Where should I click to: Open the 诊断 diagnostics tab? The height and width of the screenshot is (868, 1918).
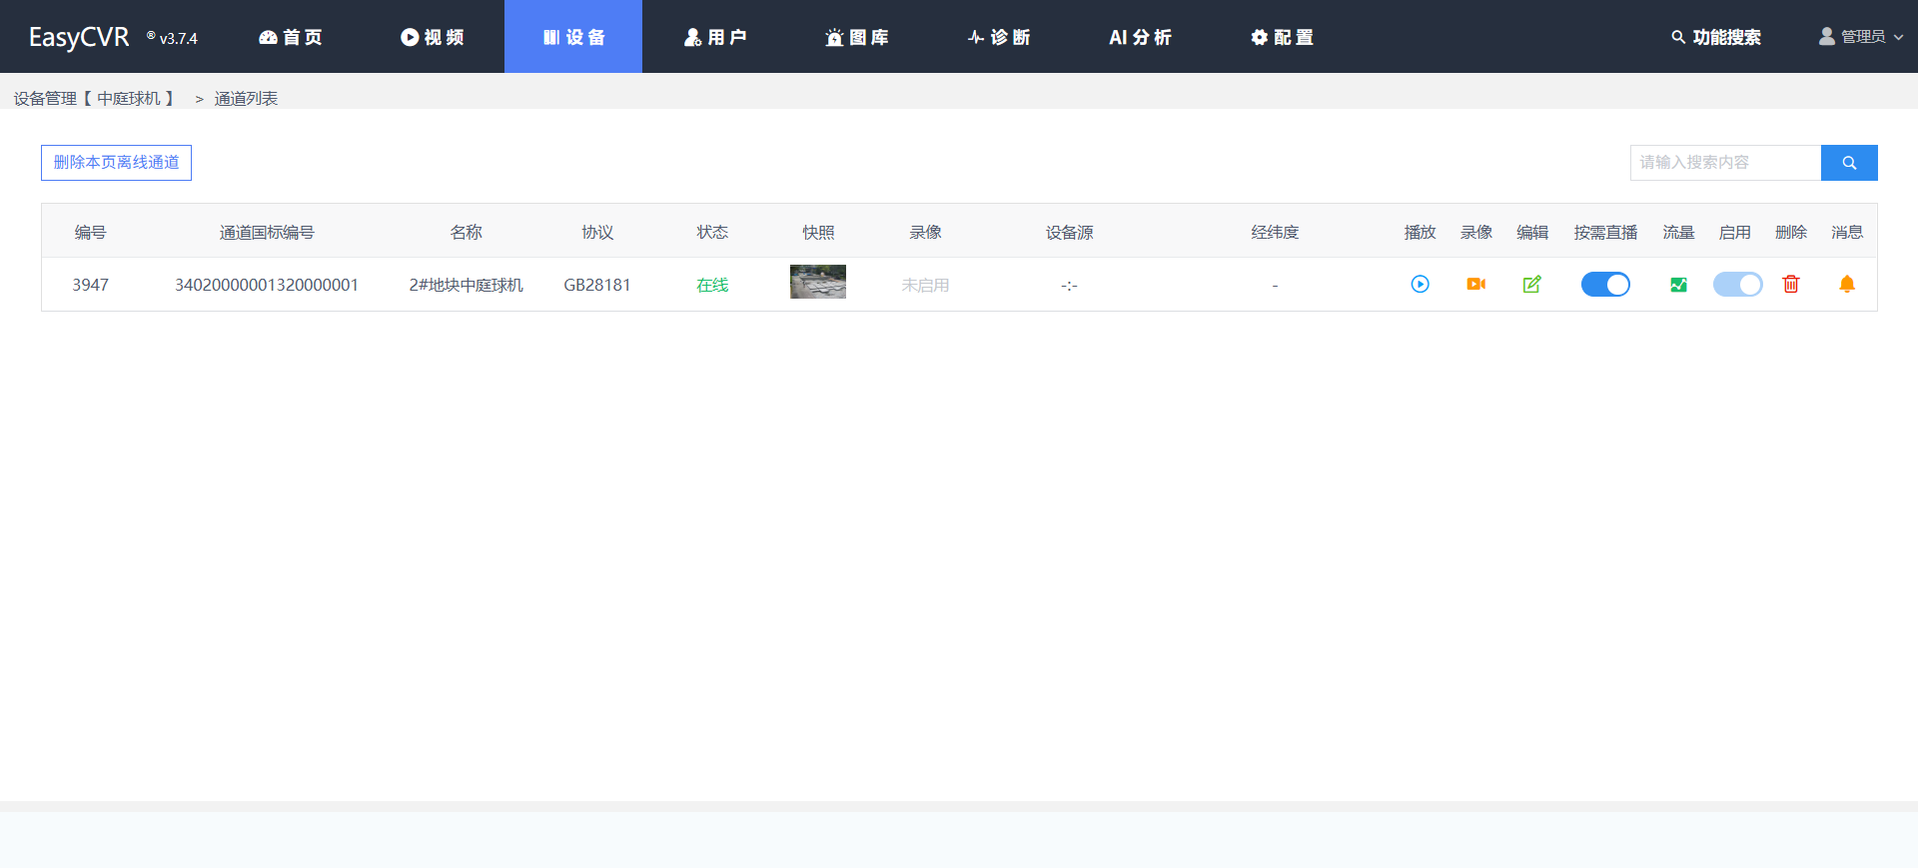pyautogui.click(x=998, y=37)
